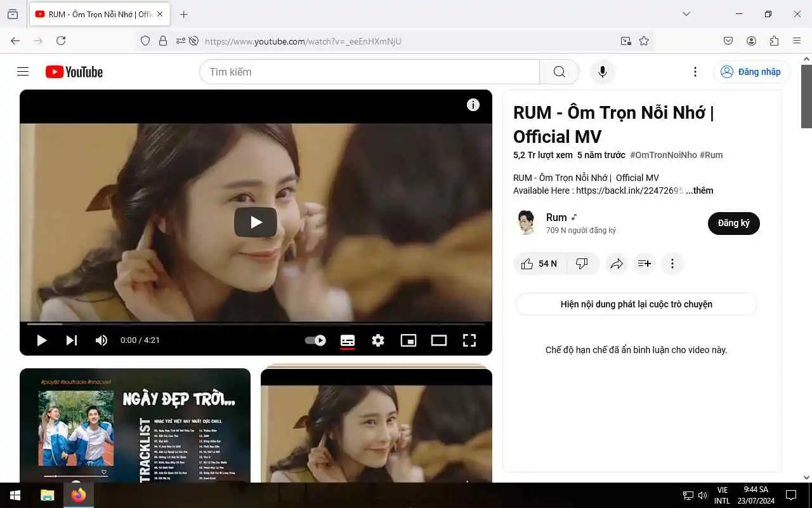Start voice search with microphone icon
812x508 pixels.
(x=603, y=72)
